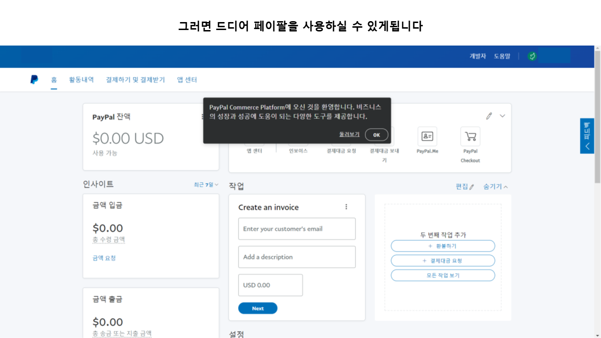Open the blue feedback side tab
601x338 pixels.
click(x=587, y=136)
